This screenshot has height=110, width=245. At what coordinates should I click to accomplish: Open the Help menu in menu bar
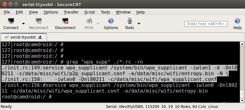tap(140, 12)
